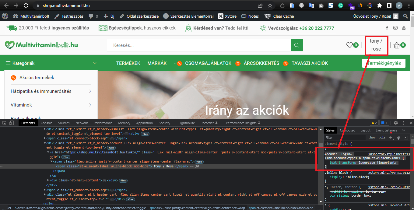Toggle the .cls element classes panel
This screenshot has width=414, height=210.
pyautogui.click(x=382, y=138)
